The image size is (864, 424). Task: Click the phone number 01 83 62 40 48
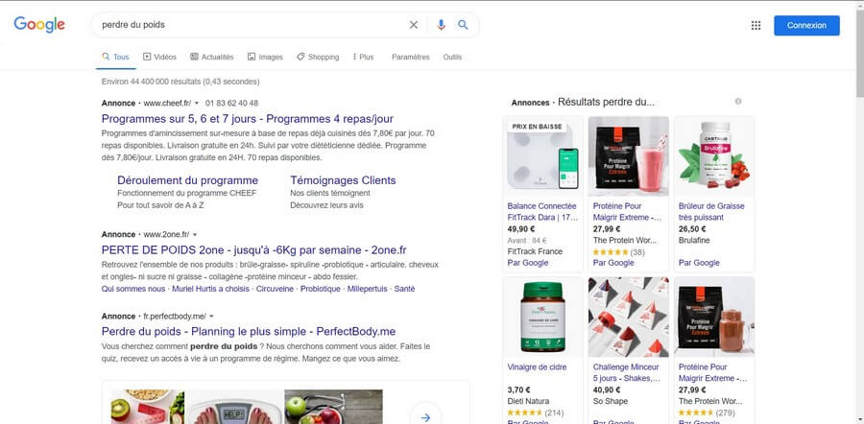point(232,103)
